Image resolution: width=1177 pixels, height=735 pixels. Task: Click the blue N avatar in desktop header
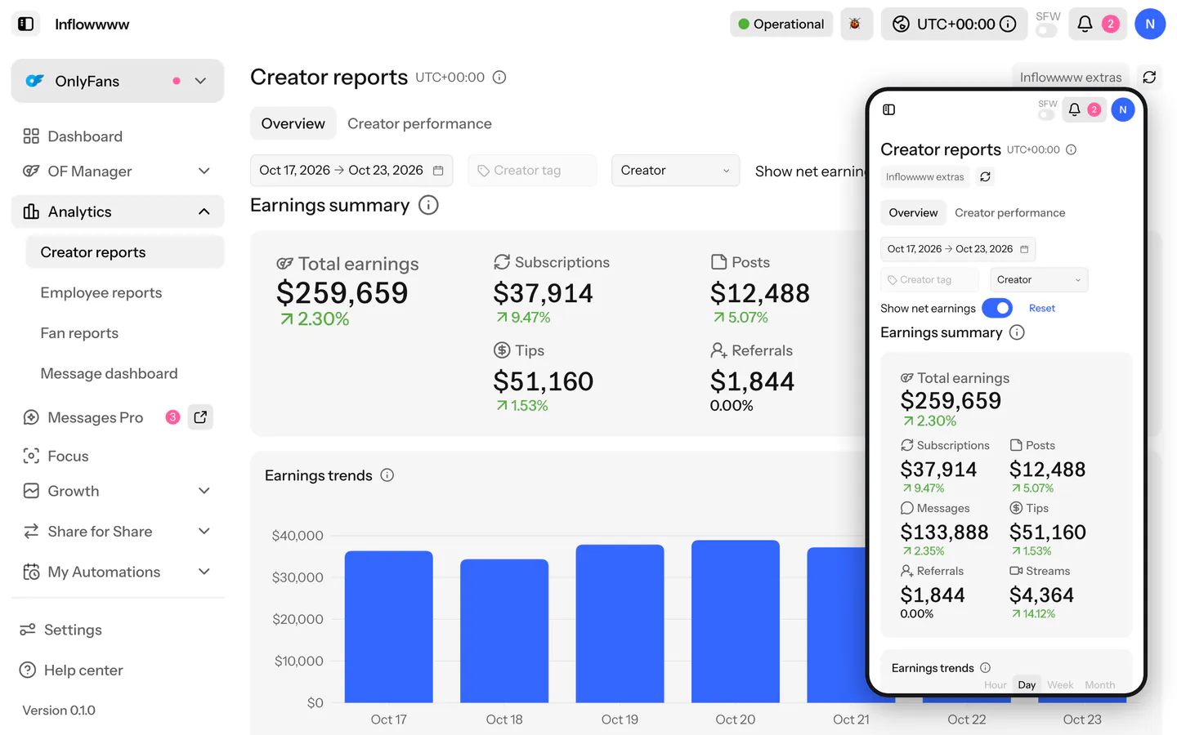pyautogui.click(x=1149, y=24)
